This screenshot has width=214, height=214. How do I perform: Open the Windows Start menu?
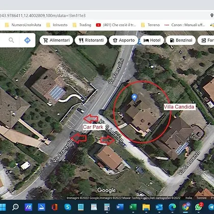pos(3,207)
